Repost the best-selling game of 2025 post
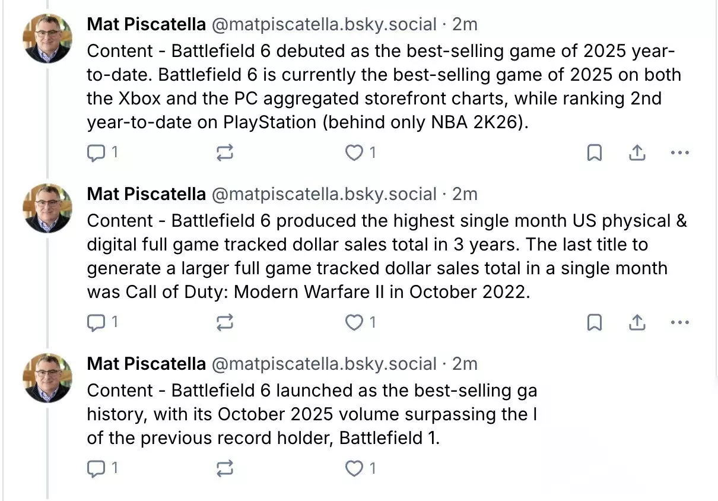 [225, 153]
